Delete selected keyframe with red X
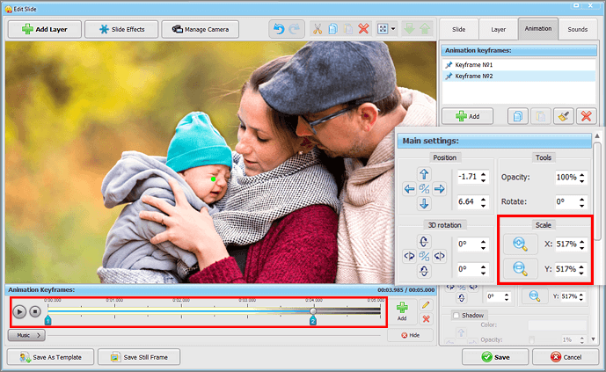 click(x=586, y=116)
